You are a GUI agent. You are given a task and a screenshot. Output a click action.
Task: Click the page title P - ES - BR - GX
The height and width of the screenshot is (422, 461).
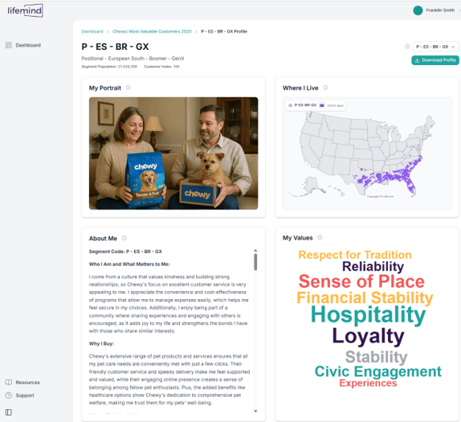pos(115,47)
